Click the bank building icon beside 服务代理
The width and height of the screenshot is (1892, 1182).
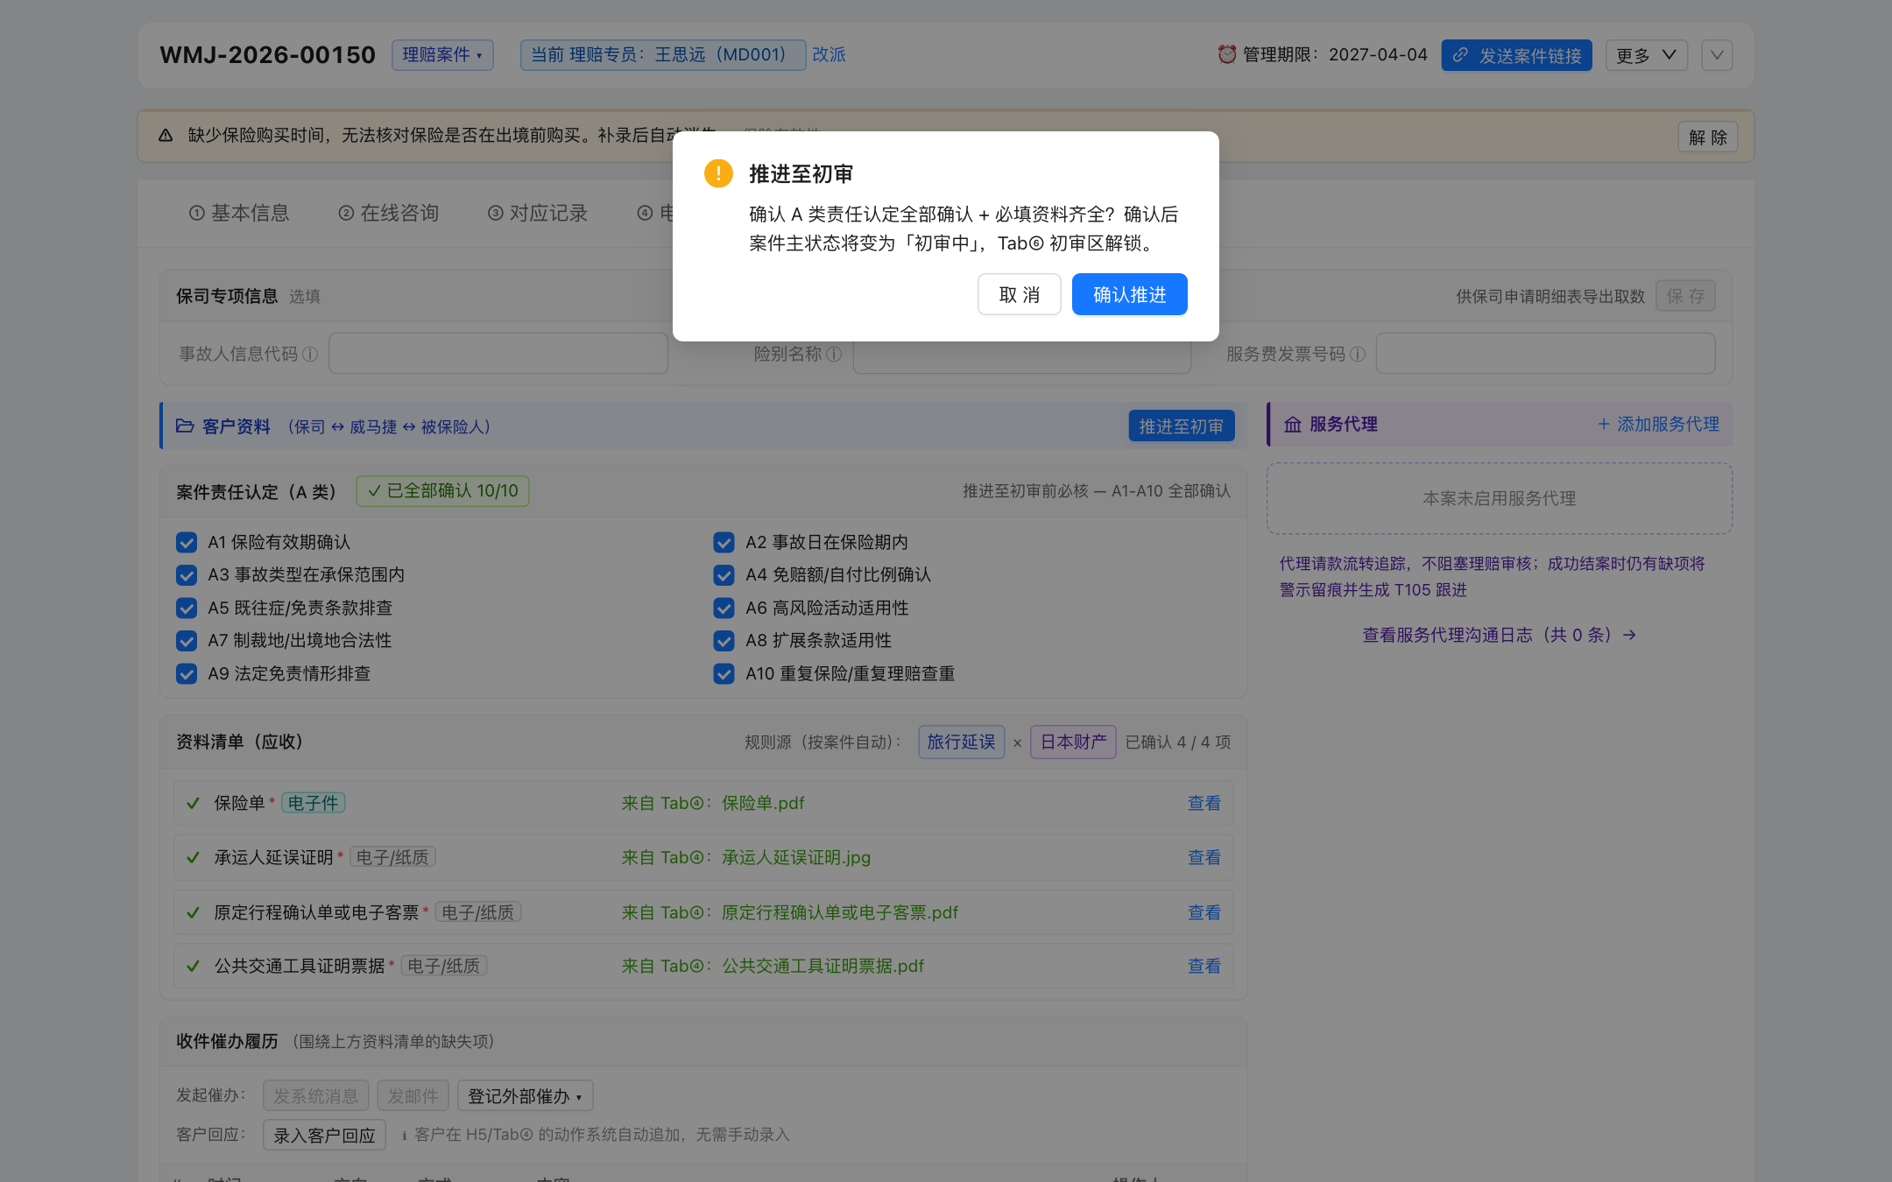pyautogui.click(x=1293, y=425)
